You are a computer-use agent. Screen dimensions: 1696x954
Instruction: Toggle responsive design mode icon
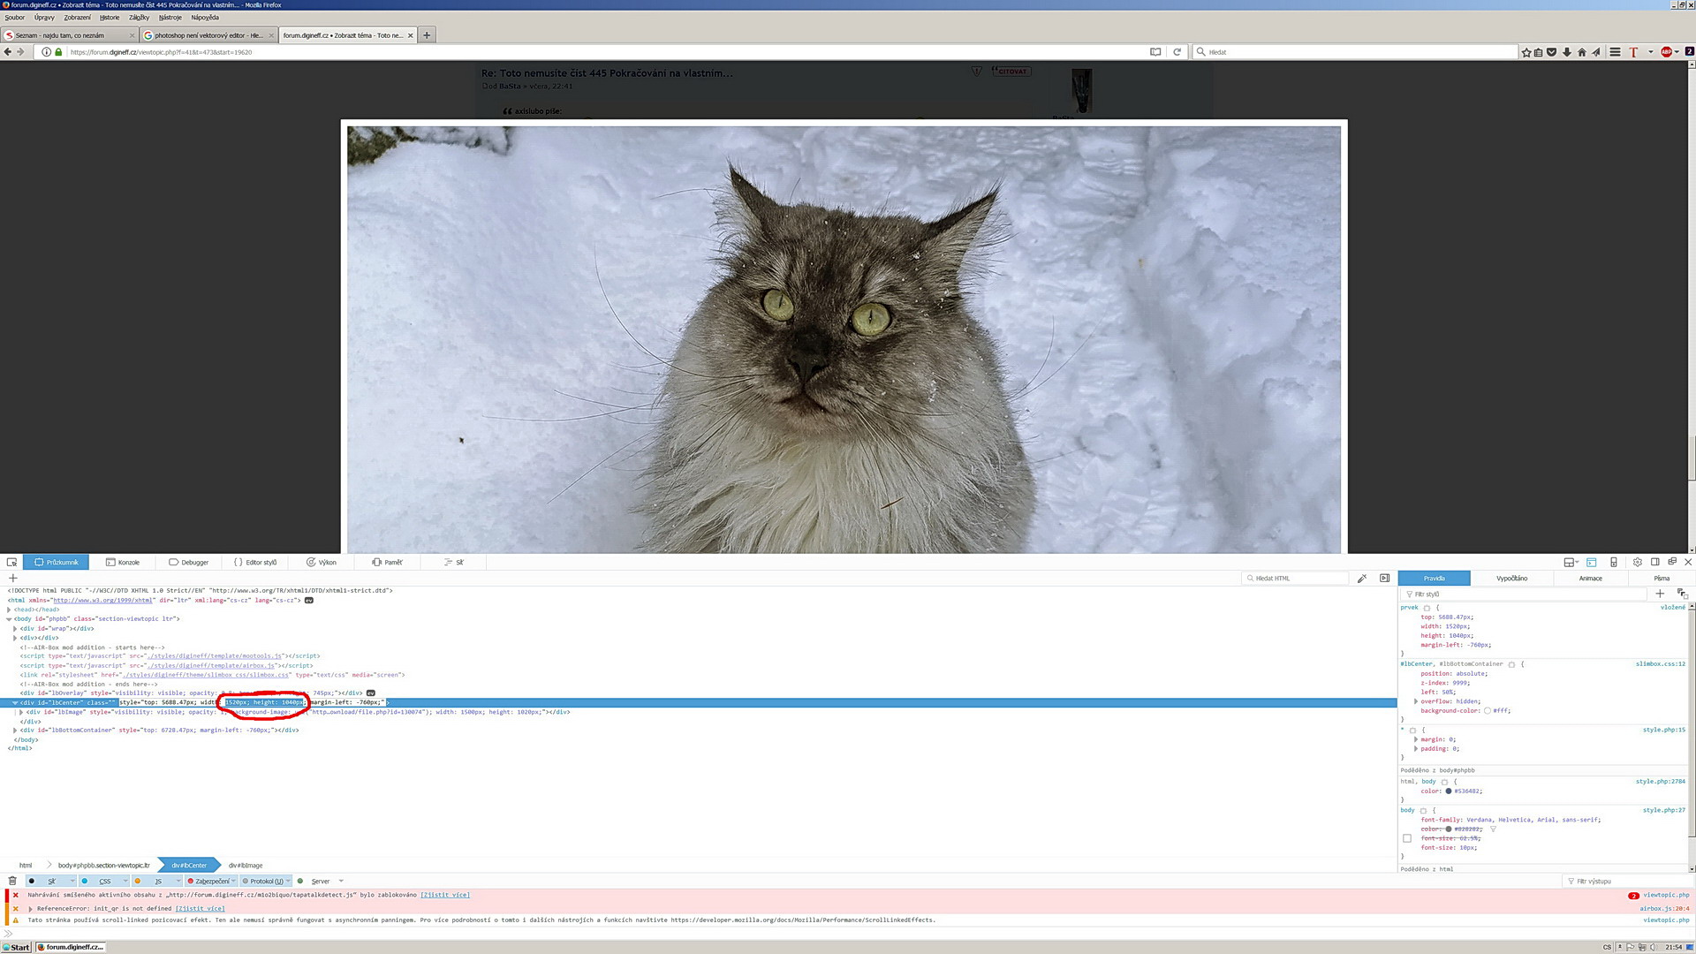[1613, 562]
